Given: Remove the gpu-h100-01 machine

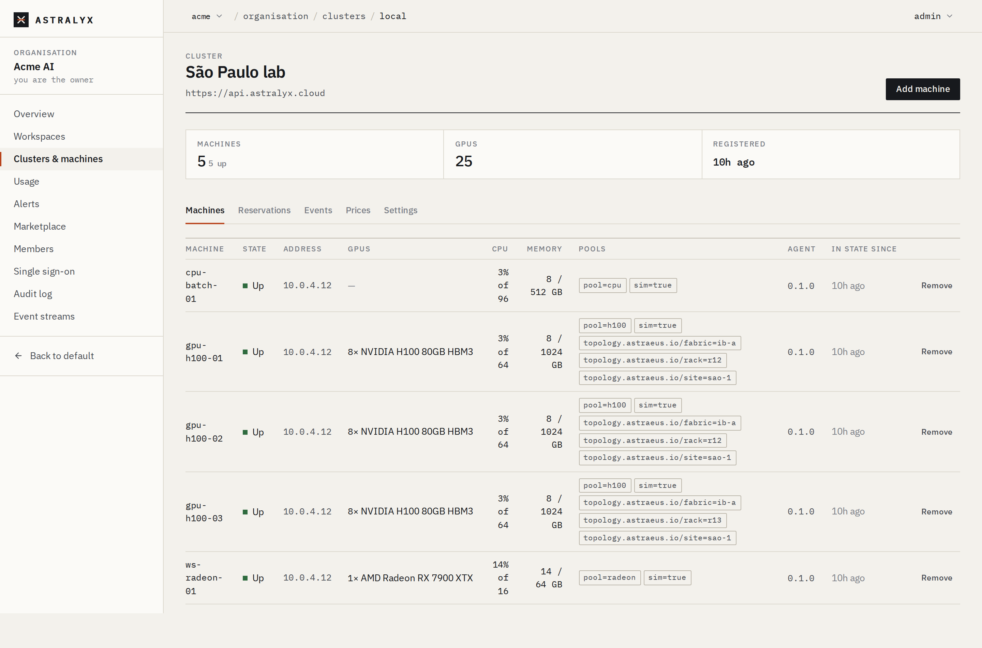Looking at the screenshot, I should click(937, 352).
